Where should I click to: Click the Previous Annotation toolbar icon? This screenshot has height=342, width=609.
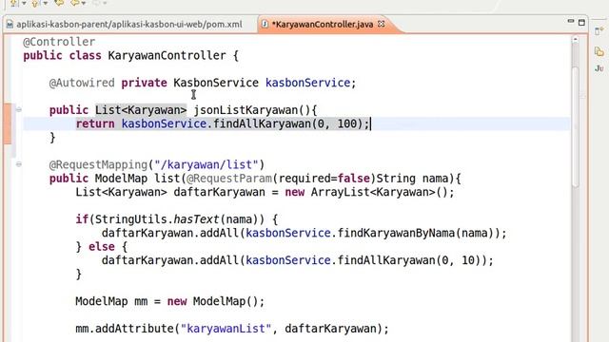[36, 4]
